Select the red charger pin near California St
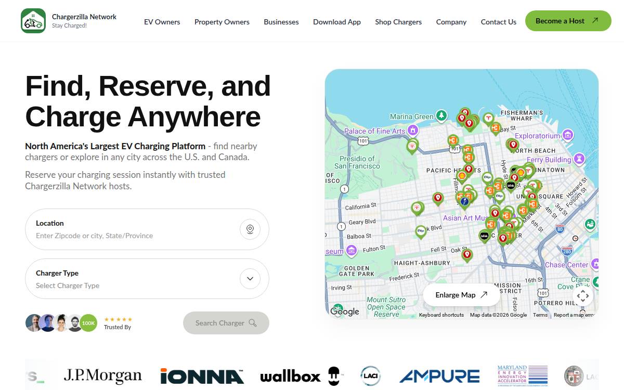 click(438, 198)
